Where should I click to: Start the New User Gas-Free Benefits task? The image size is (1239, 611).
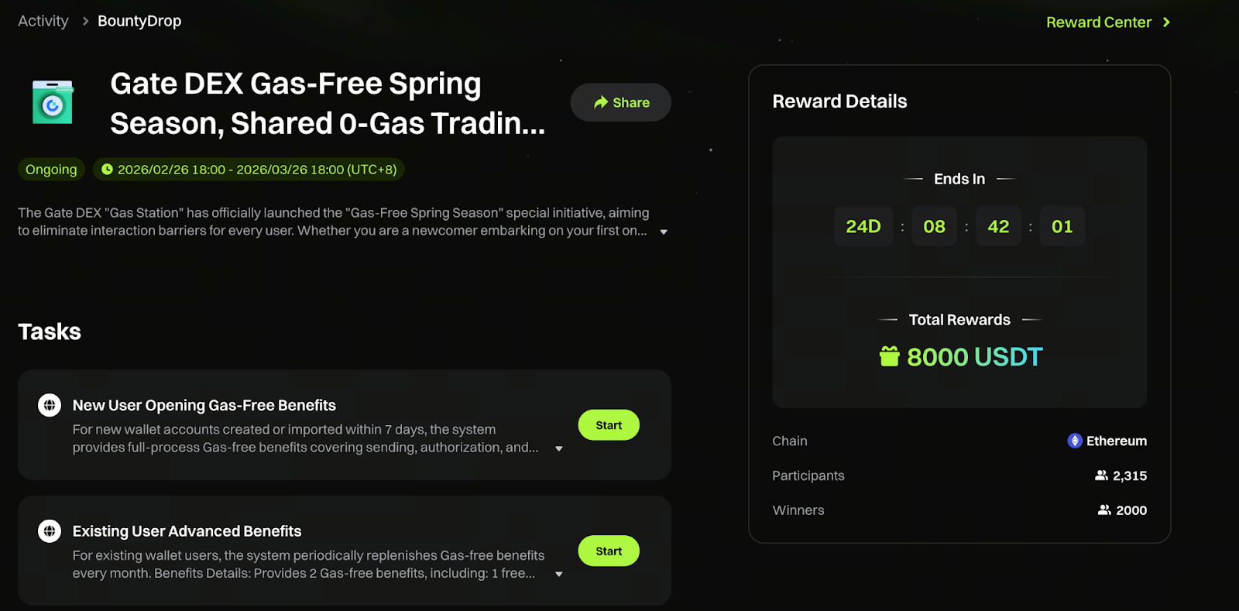click(608, 424)
